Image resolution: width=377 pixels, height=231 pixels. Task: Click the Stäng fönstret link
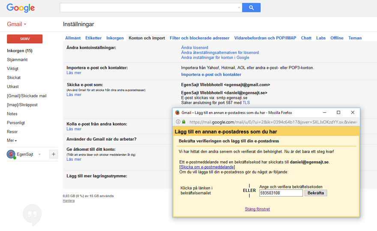click(x=257, y=209)
